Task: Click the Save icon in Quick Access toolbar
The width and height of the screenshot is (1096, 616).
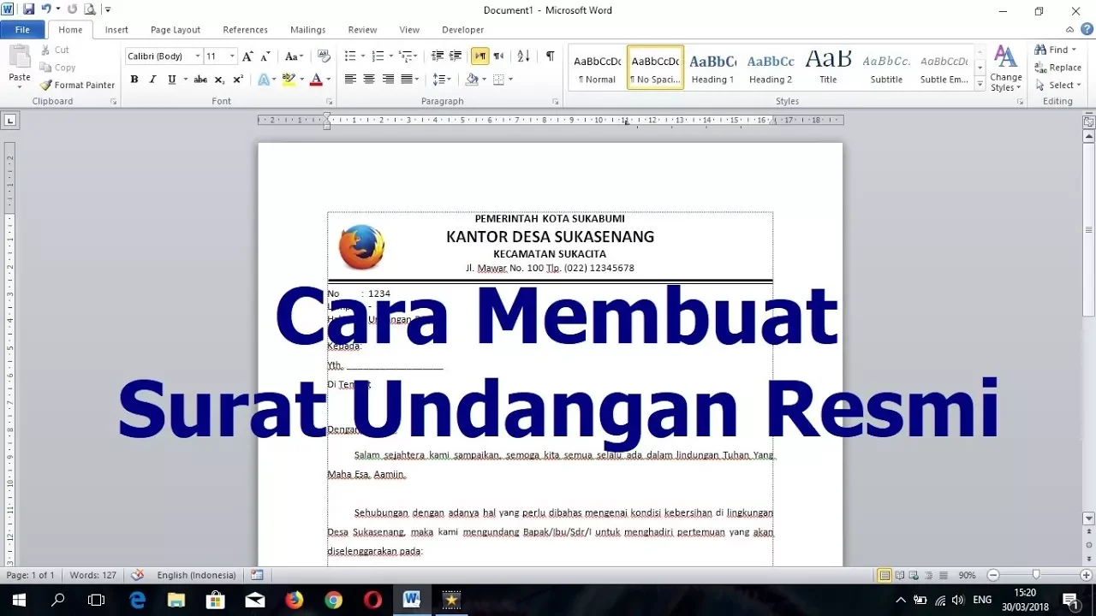Action: tap(29, 9)
